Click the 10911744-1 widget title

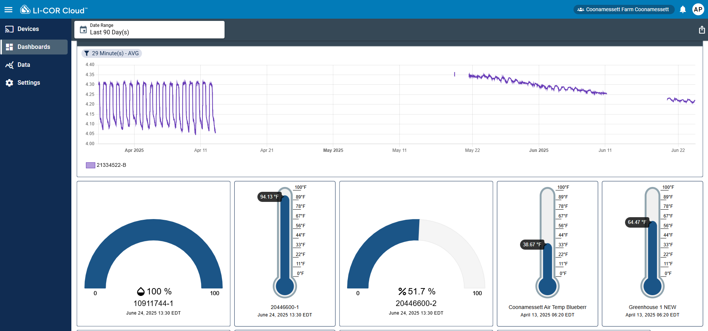pos(154,303)
